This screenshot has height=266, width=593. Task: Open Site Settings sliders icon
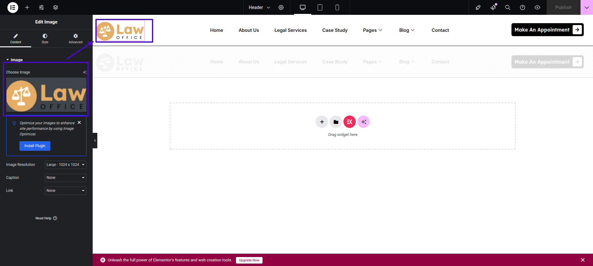pos(41,7)
